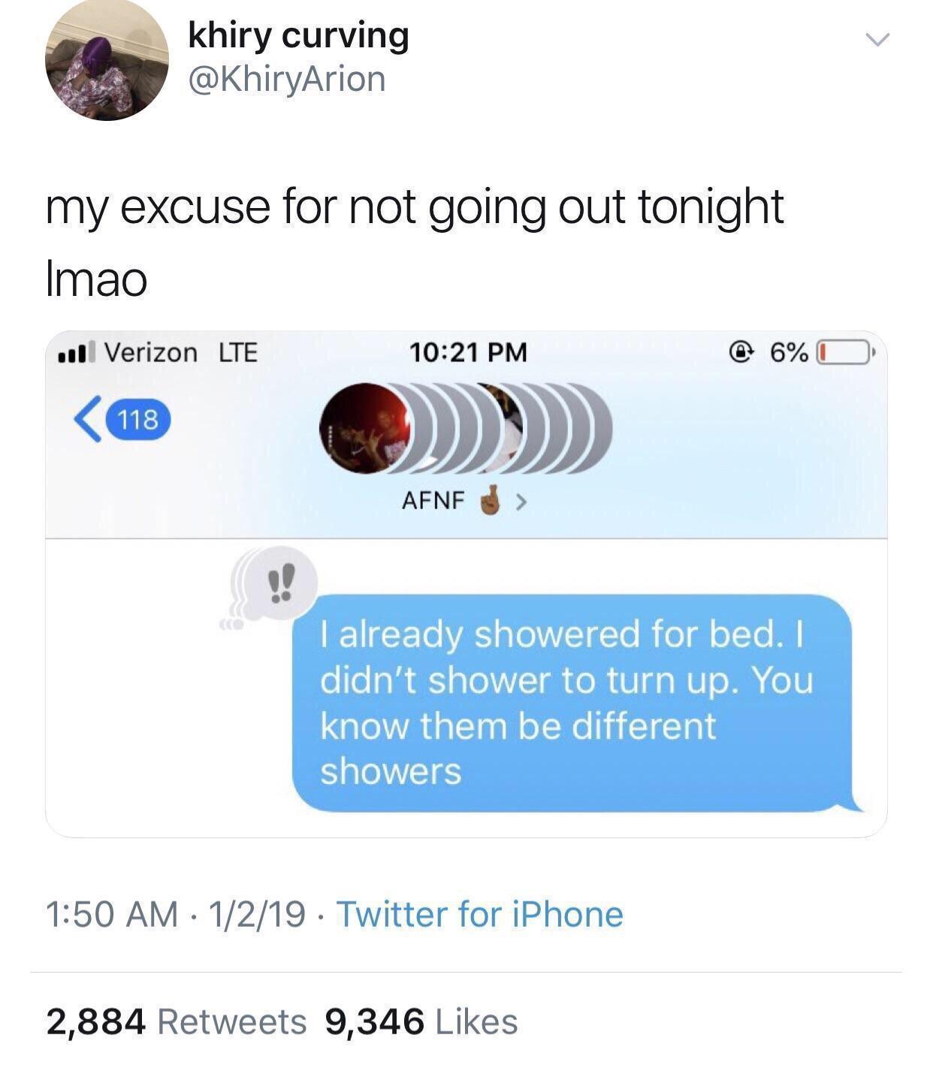Tap the 1:50 AM · 1/2/19 timestamp

coord(176,915)
